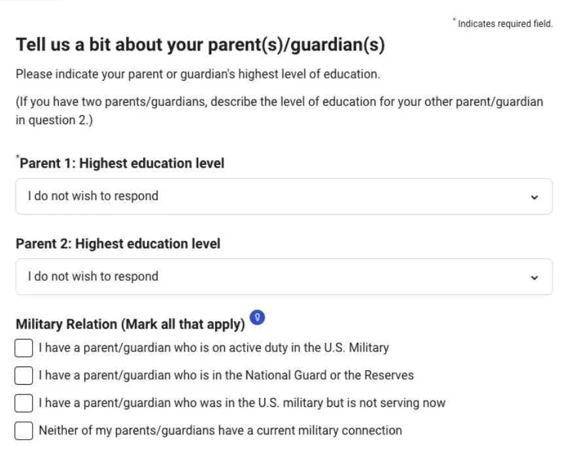Open the Military Relation help tooltip icon
The image size is (582, 460).
tap(257, 317)
